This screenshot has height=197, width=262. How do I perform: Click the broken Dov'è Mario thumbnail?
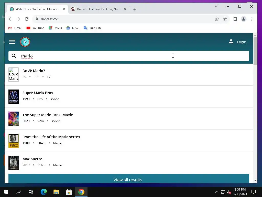coord(14,75)
